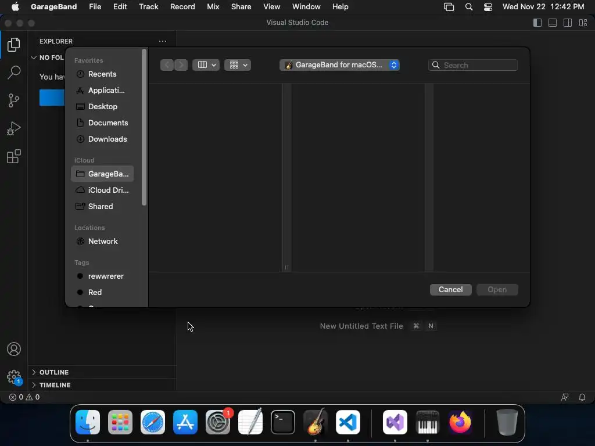Go back in the file dialog

(167, 65)
